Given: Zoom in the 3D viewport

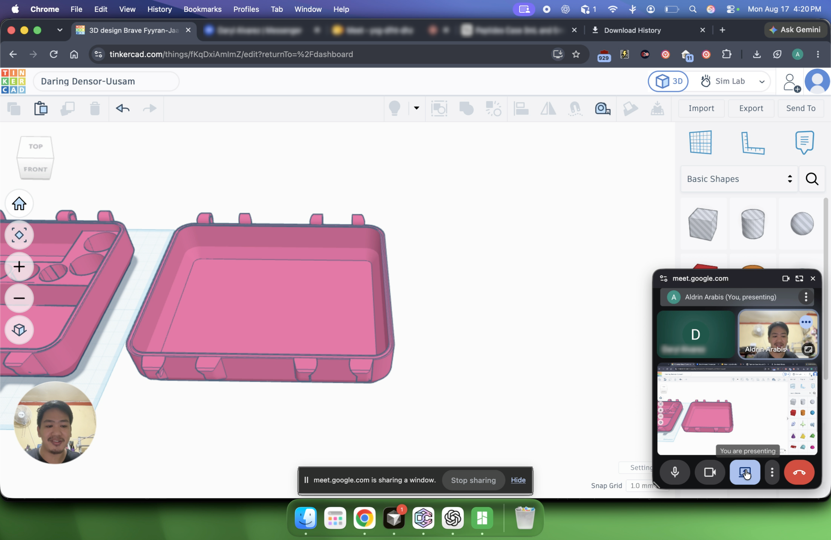Looking at the screenshot, I should tap(19, 267).
